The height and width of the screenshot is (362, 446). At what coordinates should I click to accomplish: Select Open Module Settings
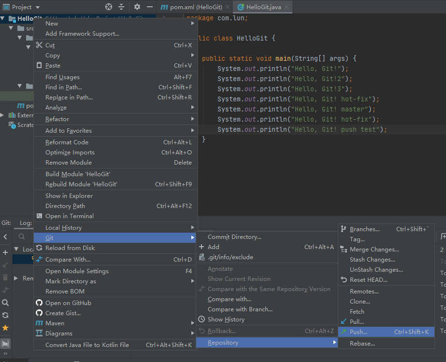click(x=115, y=271)
